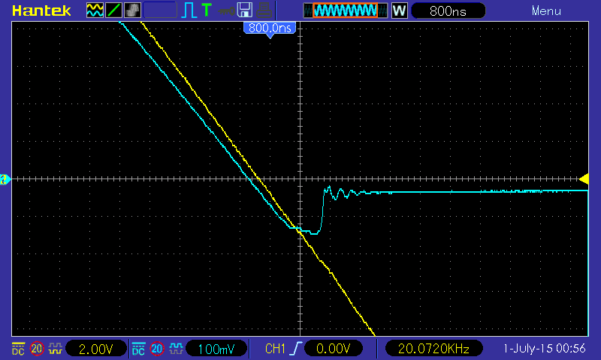Select the green vector line icon
The width and height of the screenshot is (601, 360).
113,10
